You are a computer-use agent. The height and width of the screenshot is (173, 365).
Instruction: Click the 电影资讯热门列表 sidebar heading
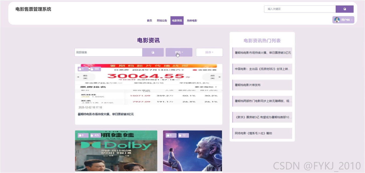tap(262, 41)
